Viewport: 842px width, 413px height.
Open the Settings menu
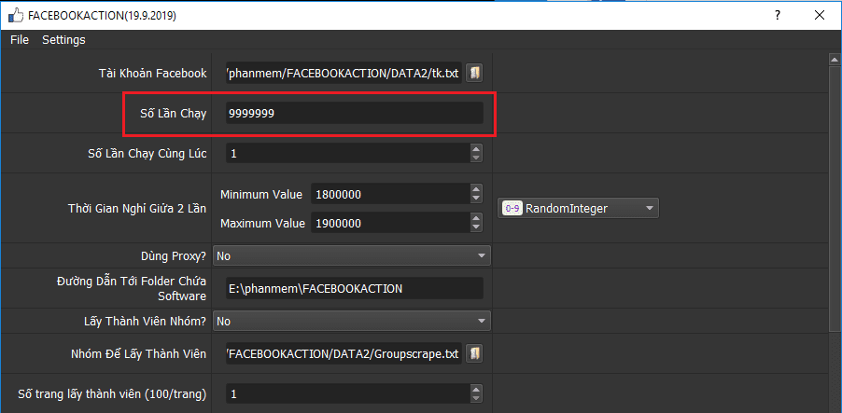(63, 40)
